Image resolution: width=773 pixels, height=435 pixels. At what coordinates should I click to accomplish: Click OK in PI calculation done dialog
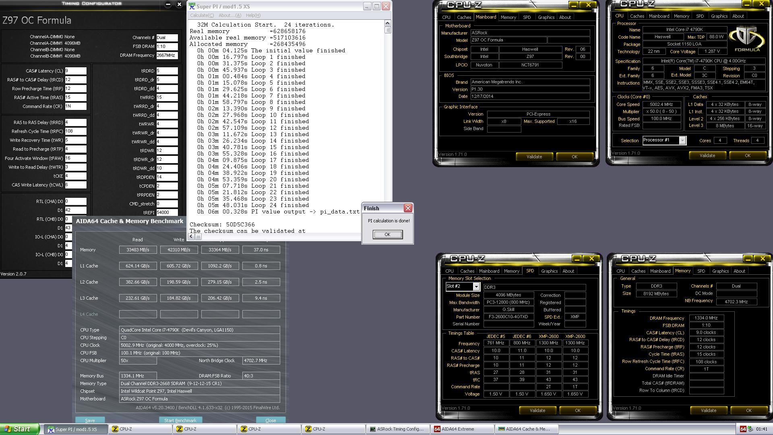pos(387,234)
